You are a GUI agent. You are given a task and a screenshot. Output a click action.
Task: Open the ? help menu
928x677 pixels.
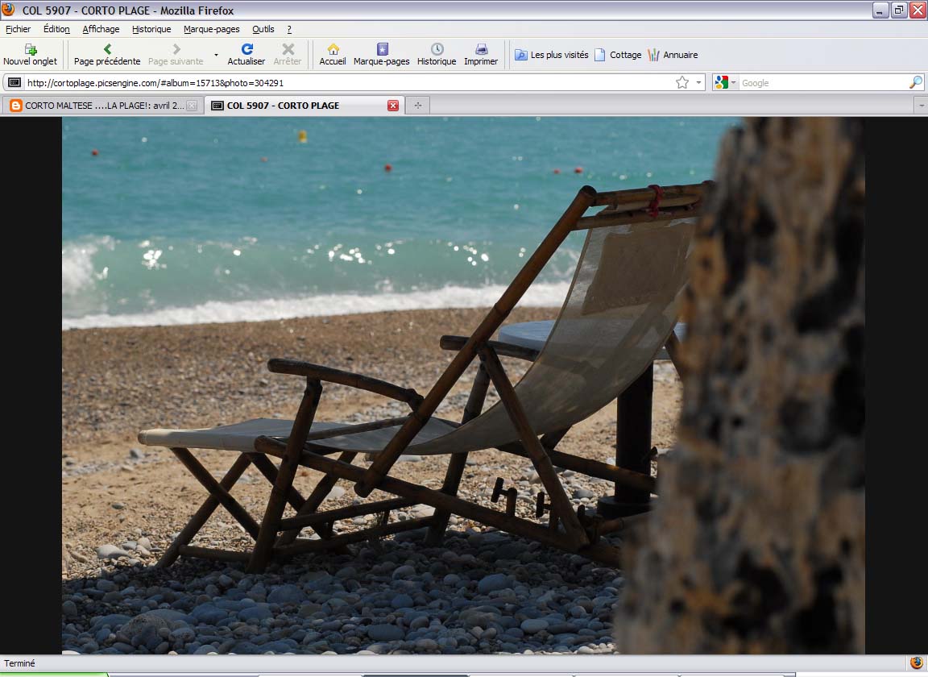tap(289, 29)
